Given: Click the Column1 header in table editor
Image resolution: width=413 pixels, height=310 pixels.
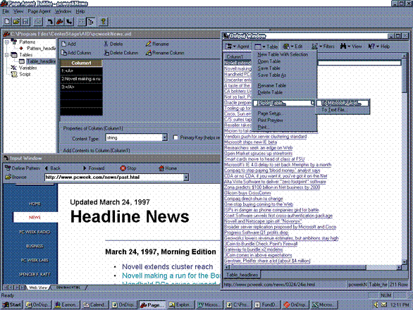Looking at the screenshot, I should click(x=81, y=63).
